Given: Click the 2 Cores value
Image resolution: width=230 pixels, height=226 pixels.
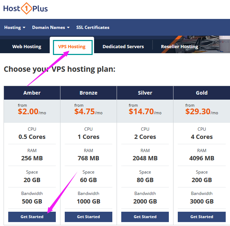Looking at the screenshot, I should point(145,137).
